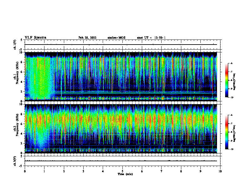Screen dimensions: 248x192
Task: Click ch.1 colorbar tick label "-6"
Action: pyautogui.click(x=231, y=63)
